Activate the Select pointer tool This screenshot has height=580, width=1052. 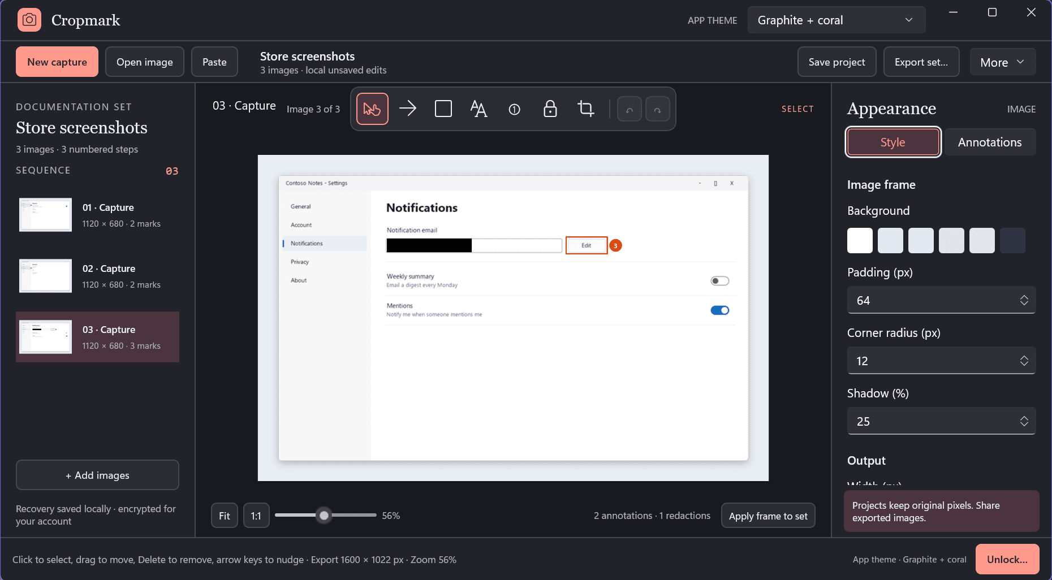tap(372, 109)
